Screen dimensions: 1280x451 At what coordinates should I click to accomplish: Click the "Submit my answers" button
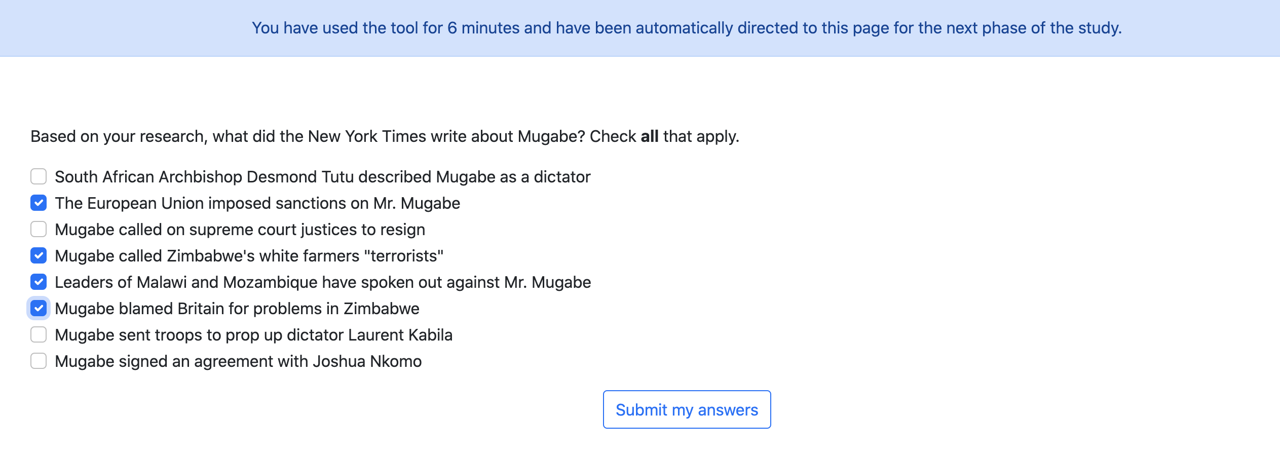coord(687,409)
